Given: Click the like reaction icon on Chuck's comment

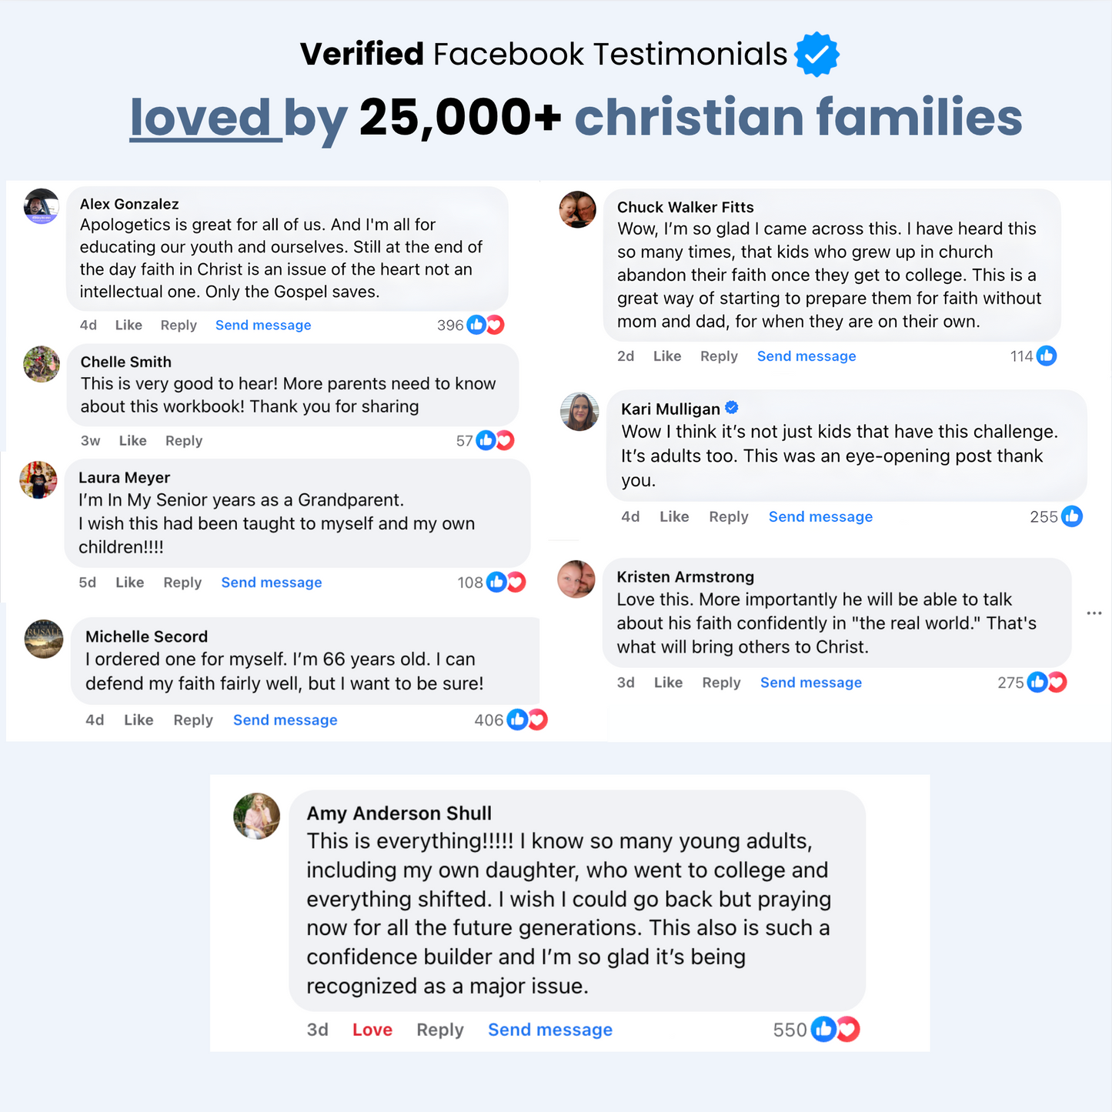Looking at the screenshot, I should 1047,356.
